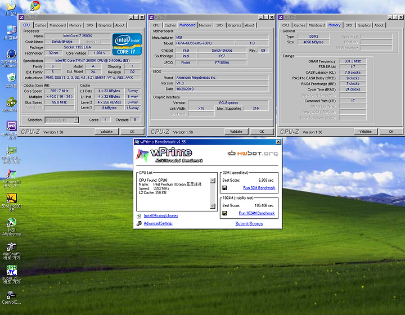Run the 1024M Benchmark

[x=256, y=213]
